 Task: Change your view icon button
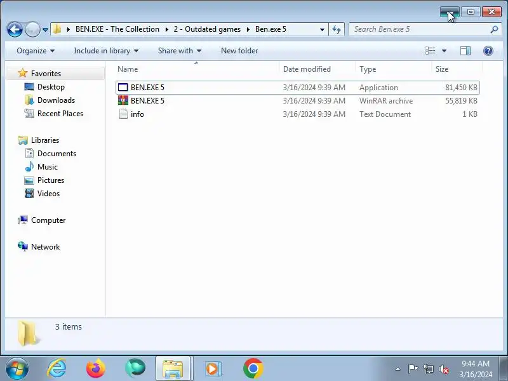[431, 51]
